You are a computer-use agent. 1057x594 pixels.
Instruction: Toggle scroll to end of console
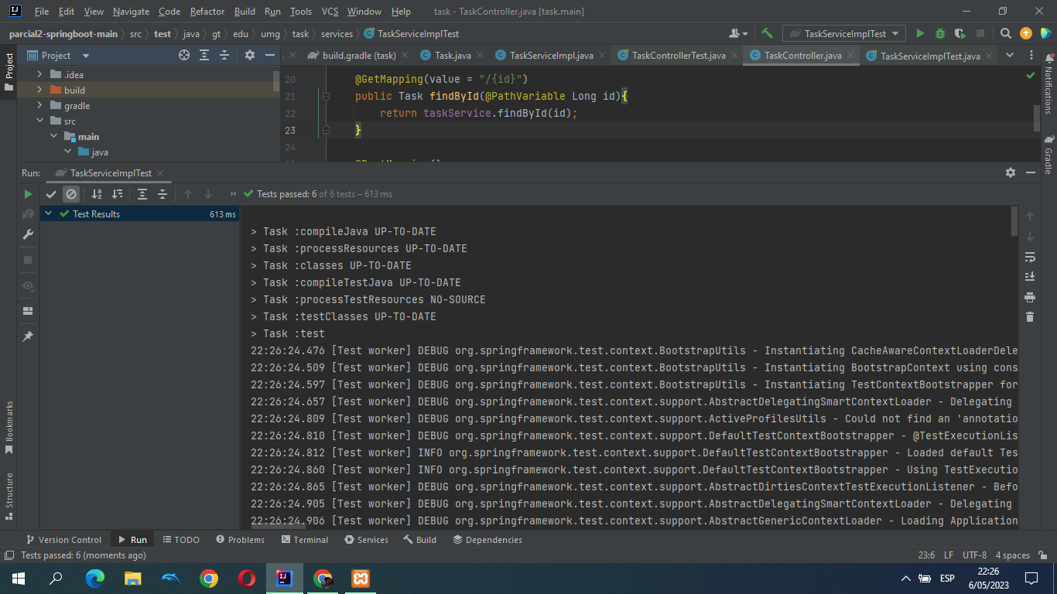click(x=1030, y=277)
